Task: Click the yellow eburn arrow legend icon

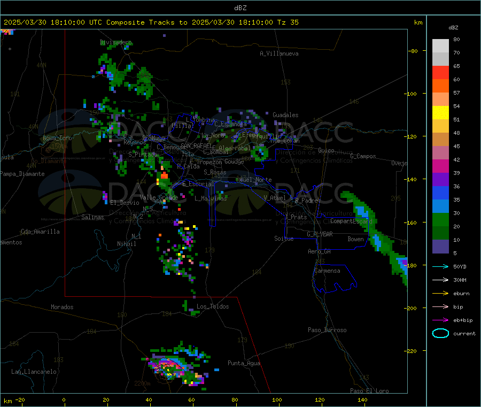Action: (x=440, y=294)
